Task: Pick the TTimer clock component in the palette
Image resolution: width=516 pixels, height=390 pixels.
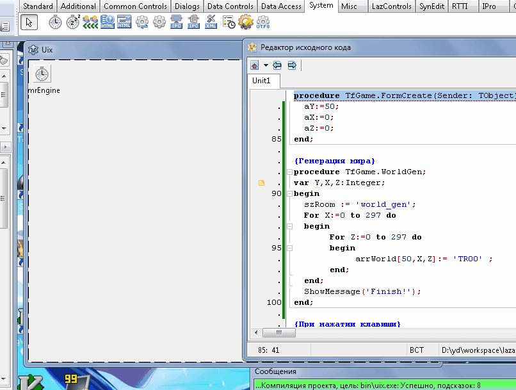Action: coord(56,22)
